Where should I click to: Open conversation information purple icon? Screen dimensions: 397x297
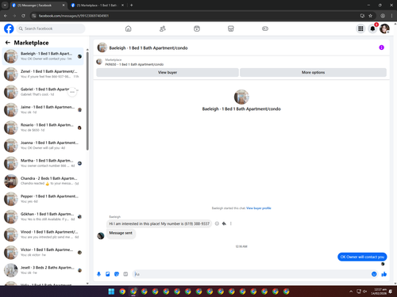tap(381, 48)
